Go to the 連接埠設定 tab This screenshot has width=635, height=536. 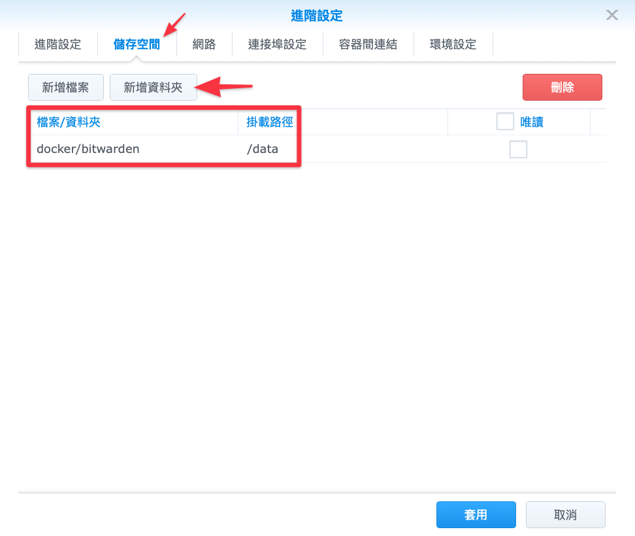(278, 44)
